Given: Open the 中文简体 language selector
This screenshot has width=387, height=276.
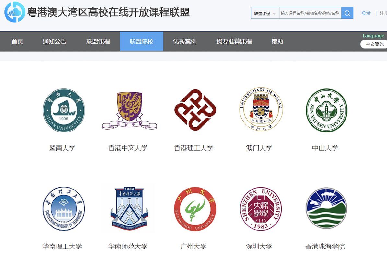Looking at the screenshot, I should pyautogui.click(x=374, y=44).
